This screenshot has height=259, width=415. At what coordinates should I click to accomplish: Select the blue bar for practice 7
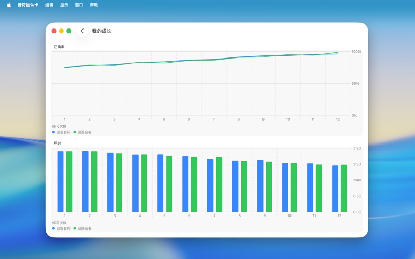pyautogui.click(x=210, y=185)
